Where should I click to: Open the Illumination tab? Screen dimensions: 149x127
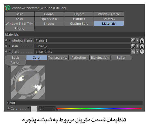click(x=100, y=58)
